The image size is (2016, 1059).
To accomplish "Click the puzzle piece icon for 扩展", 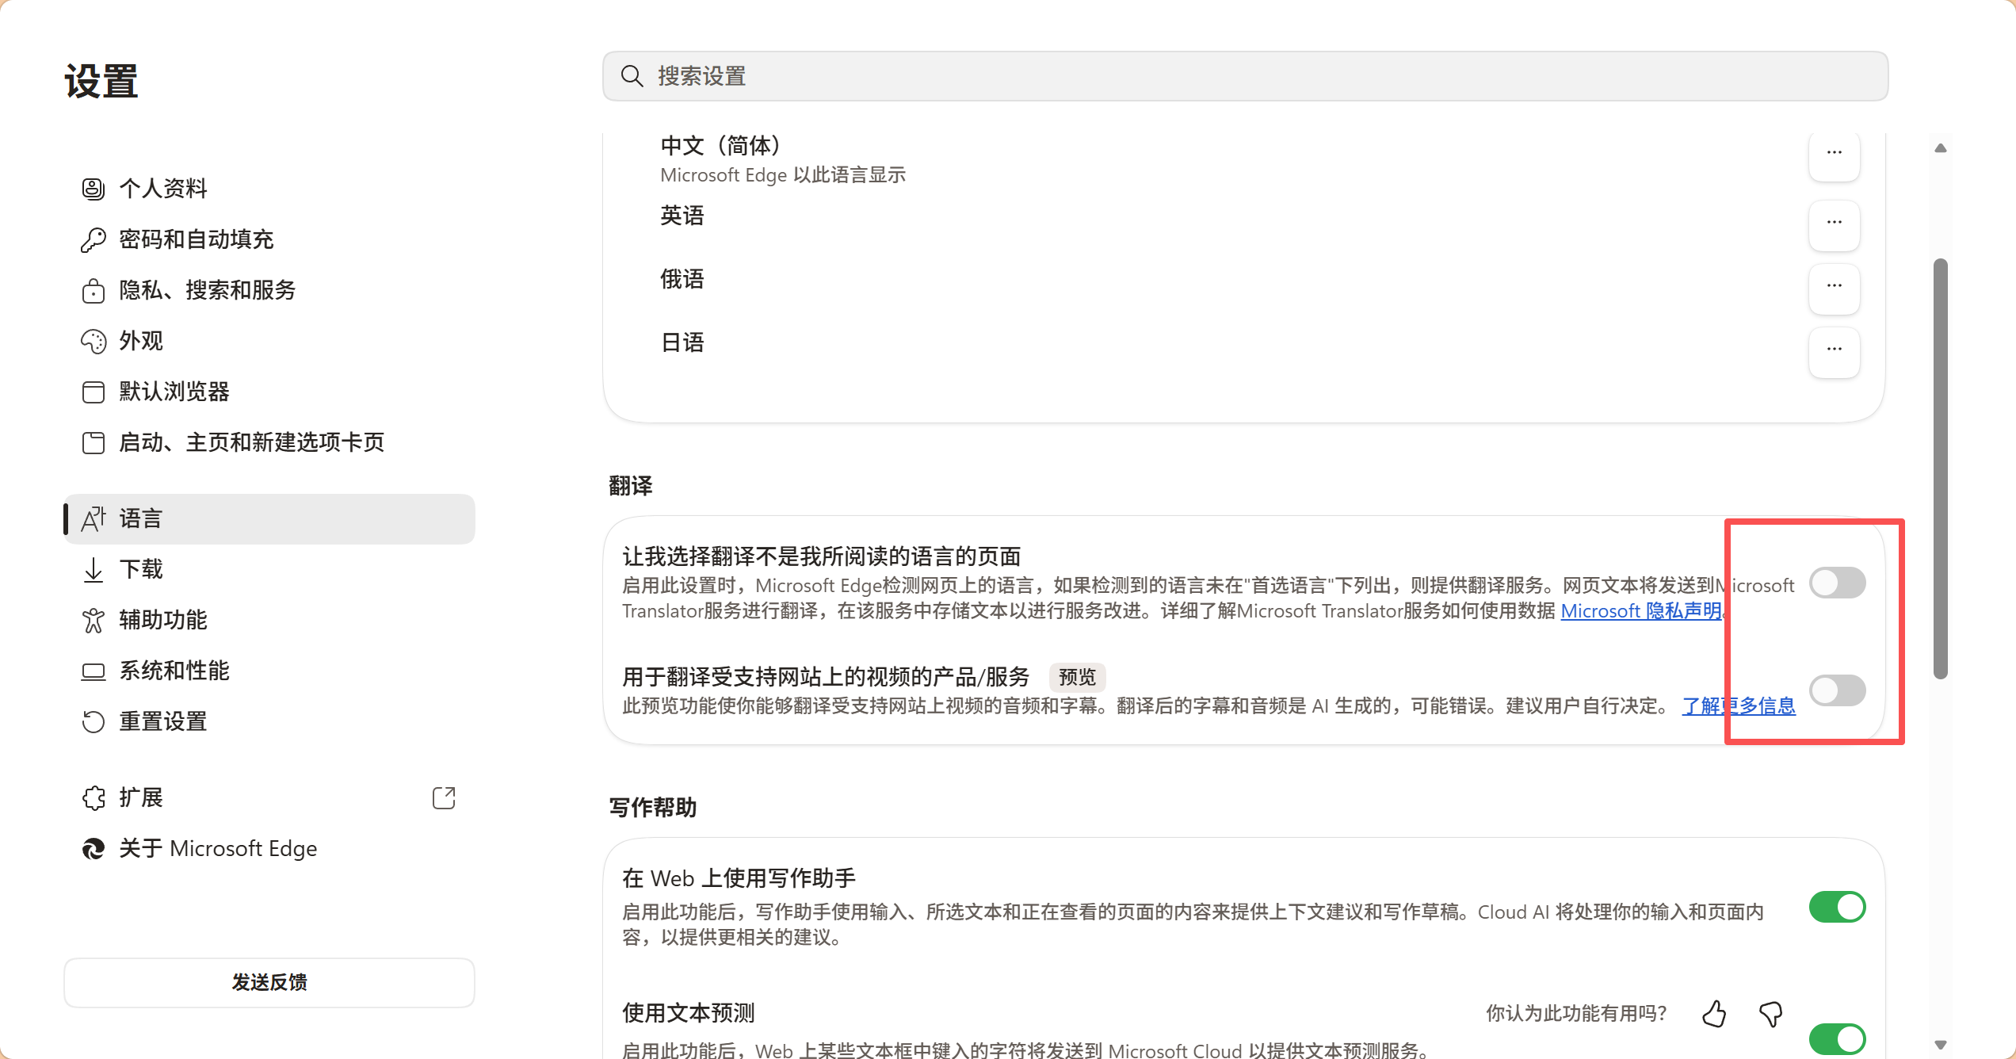I will 94,797.
